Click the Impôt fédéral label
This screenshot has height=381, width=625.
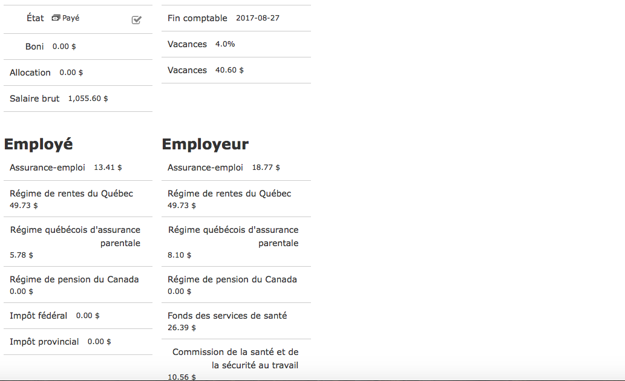tap(38, 316)
